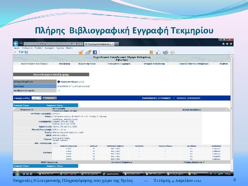248x186 pixels.
Task: Click the mail envelope icon on Bing bar
Action: (165, 52)
